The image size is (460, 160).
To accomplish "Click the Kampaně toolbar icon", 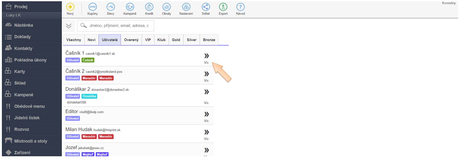I will click(x=129, y=7).
